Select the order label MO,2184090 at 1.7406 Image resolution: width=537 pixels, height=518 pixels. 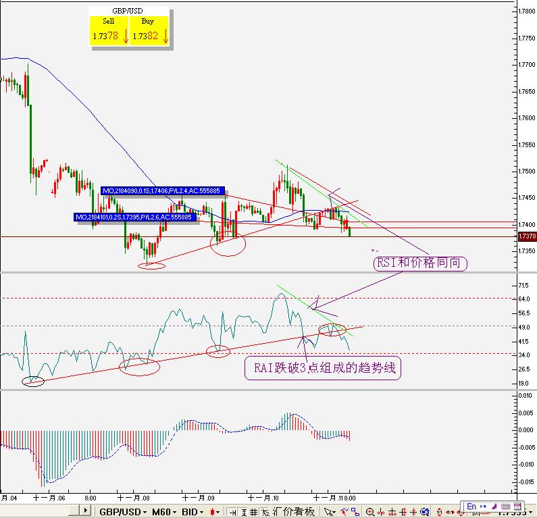(163, 190)
